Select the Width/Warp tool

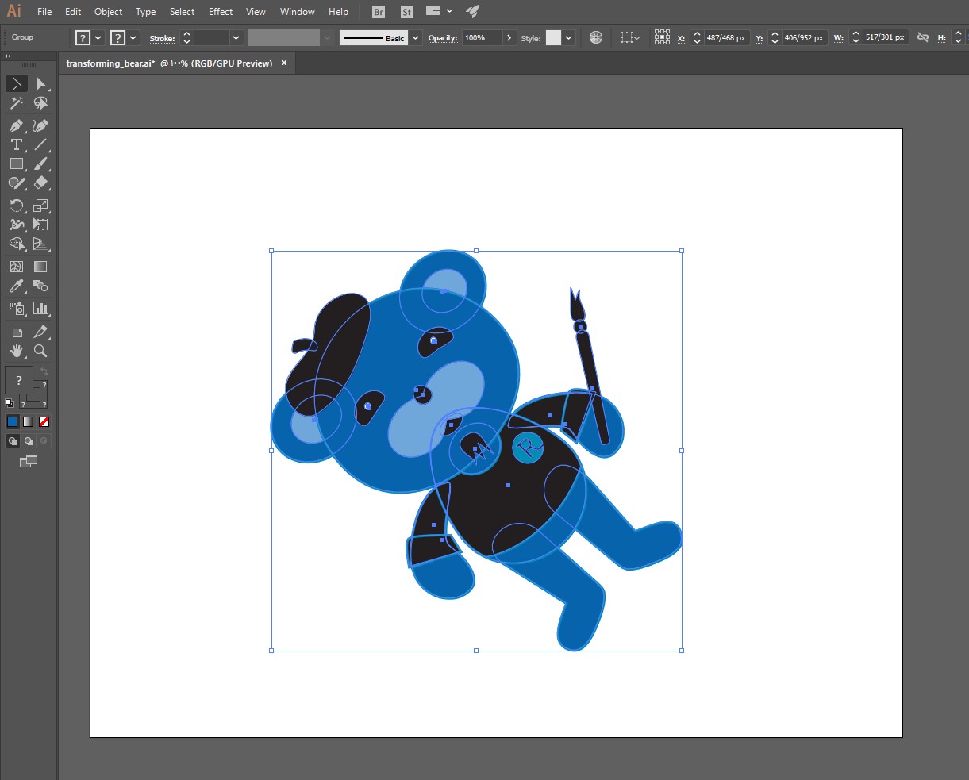click(x=16, y=225)
